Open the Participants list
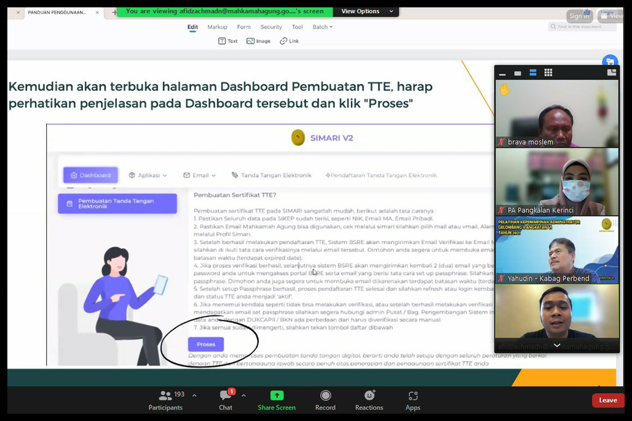This screenshot has width=632, height=421. [165, 400]
